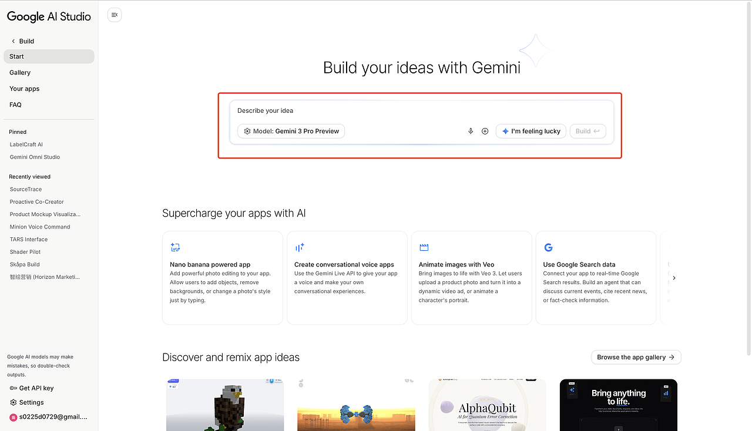Open the AlphaQubit app thumbnail
Screen dimensions: 752x431
coord(487,405)
